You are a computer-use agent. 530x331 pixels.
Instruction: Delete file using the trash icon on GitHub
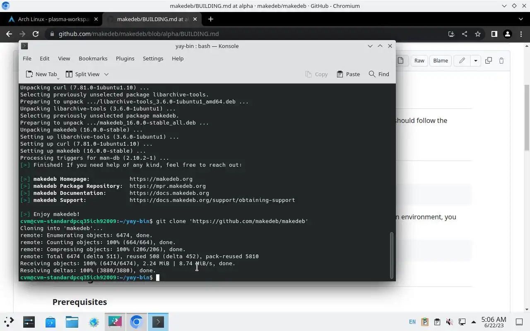coord(501,60)
